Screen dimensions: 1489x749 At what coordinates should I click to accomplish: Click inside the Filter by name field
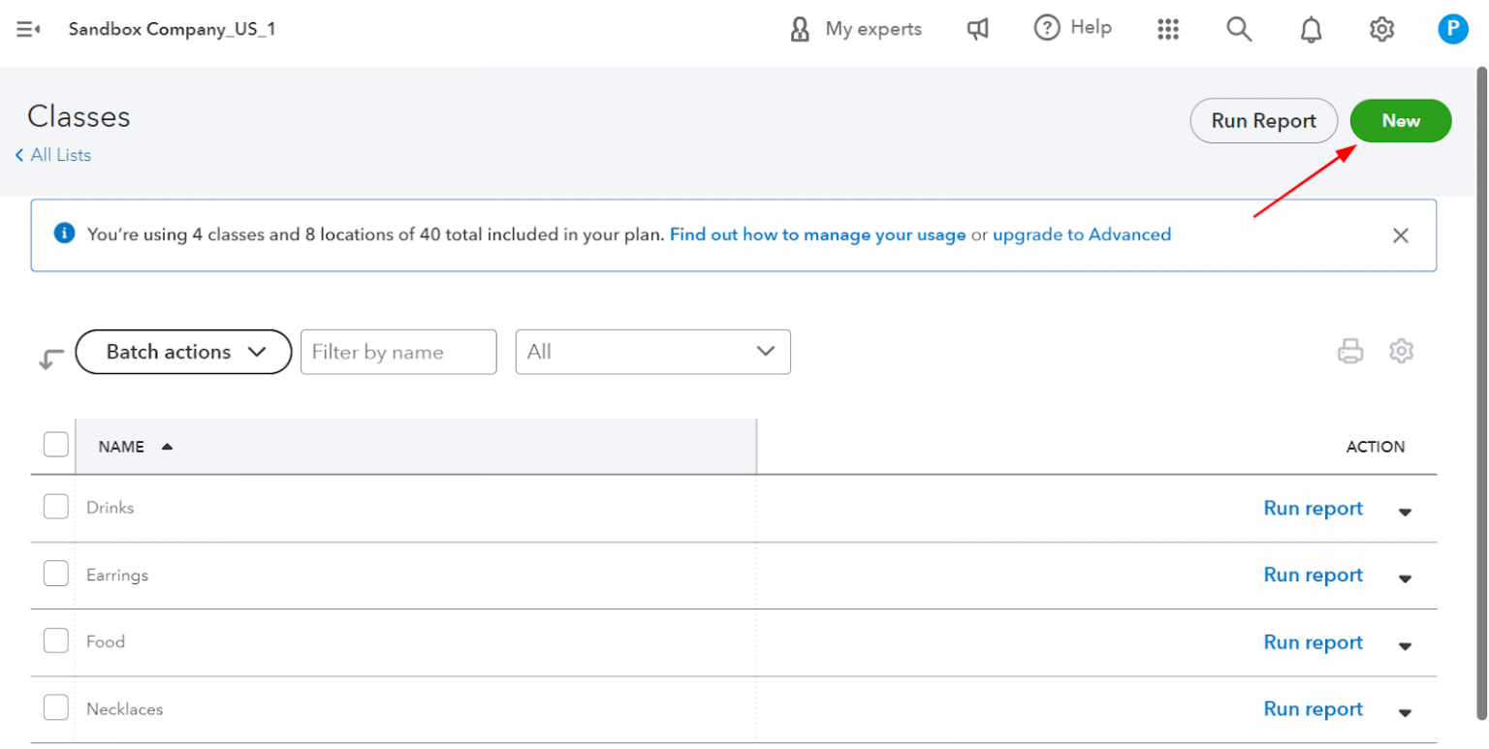point(397,352)
